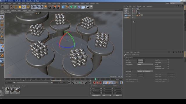Activate the Move tool
Viewport: 186px width, 104px height.
(x=16, y=7)
